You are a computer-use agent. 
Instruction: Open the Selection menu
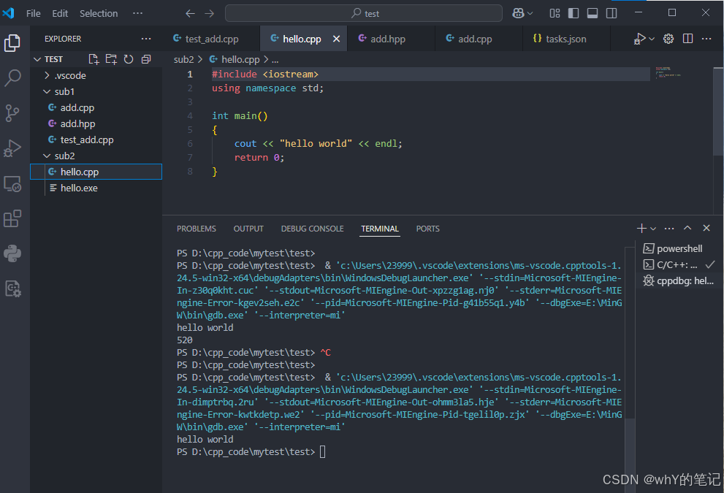click(99, 13)
